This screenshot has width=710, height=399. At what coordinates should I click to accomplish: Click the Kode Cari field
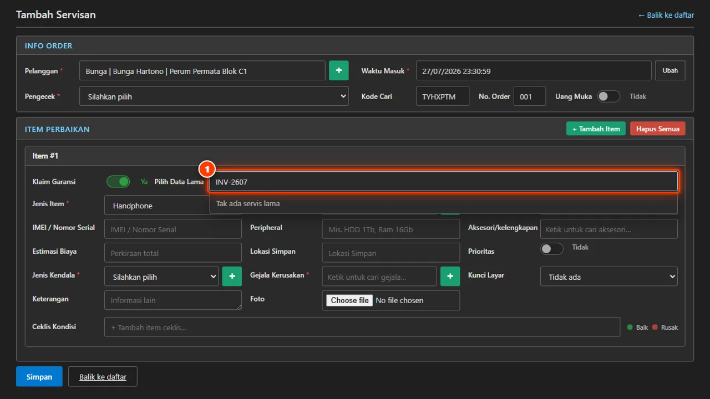(x=443, y=96)
